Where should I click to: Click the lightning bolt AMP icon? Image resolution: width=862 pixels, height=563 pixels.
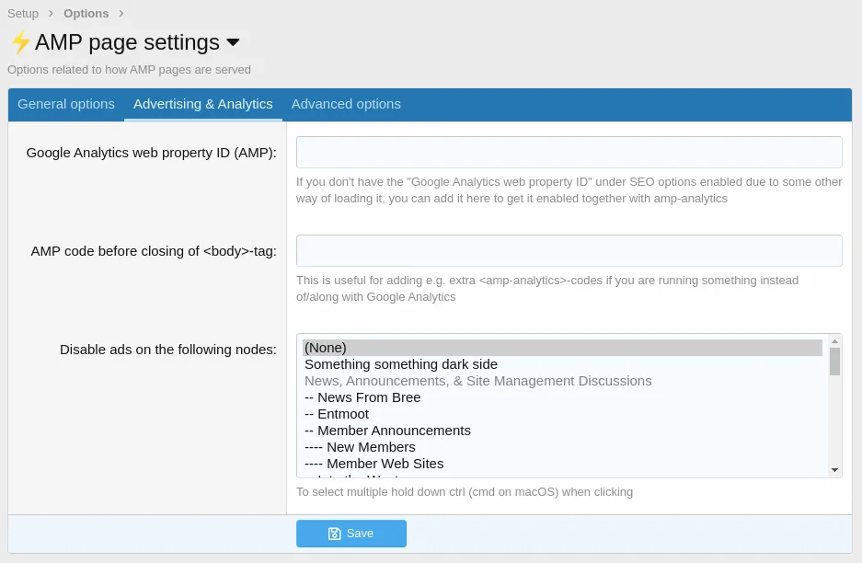20,42
